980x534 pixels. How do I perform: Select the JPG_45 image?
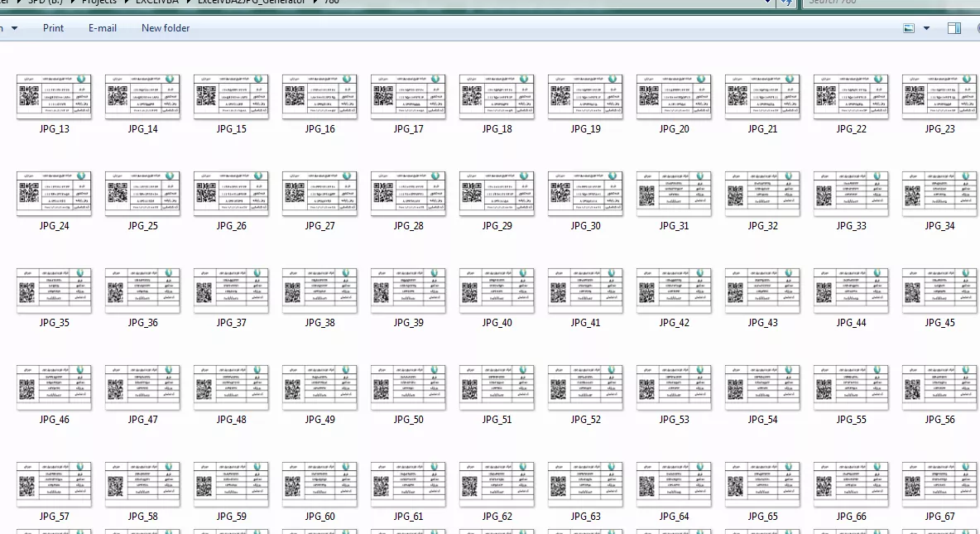[940, 290]
